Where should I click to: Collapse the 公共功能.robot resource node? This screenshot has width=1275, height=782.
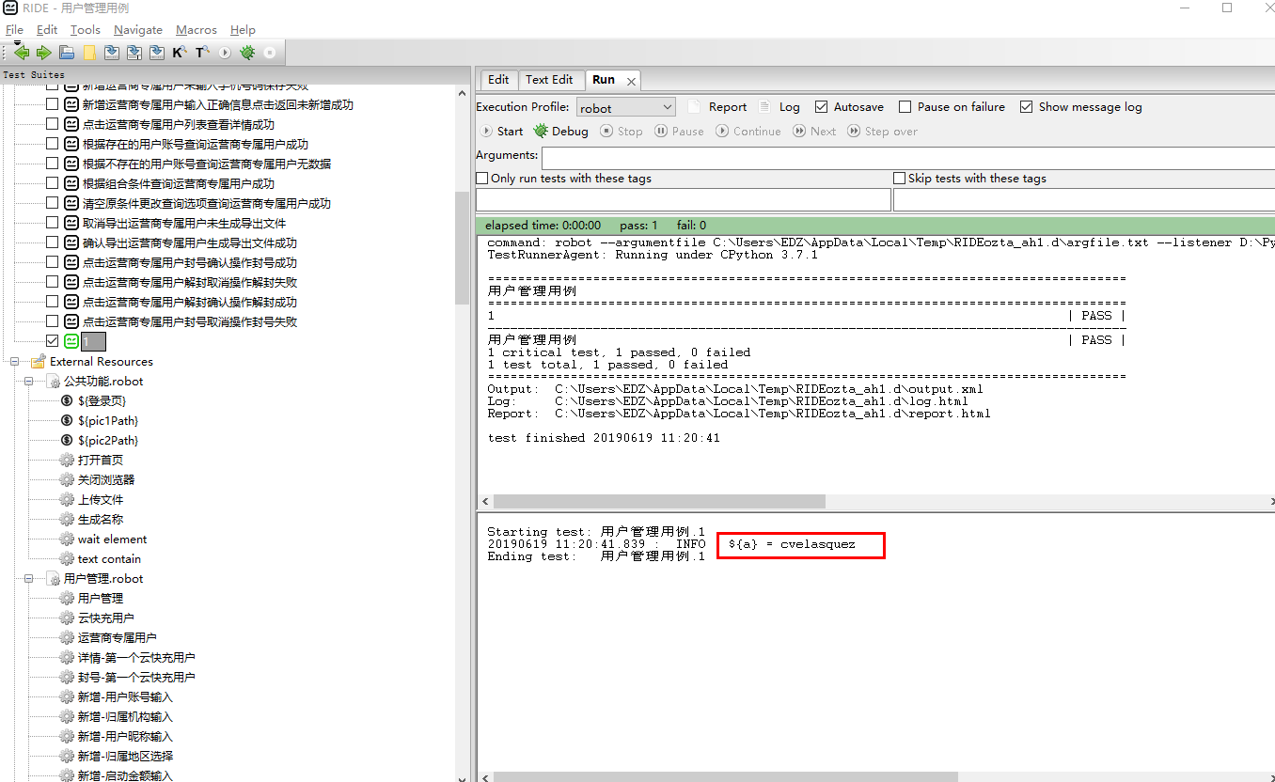tap(29, 381)
